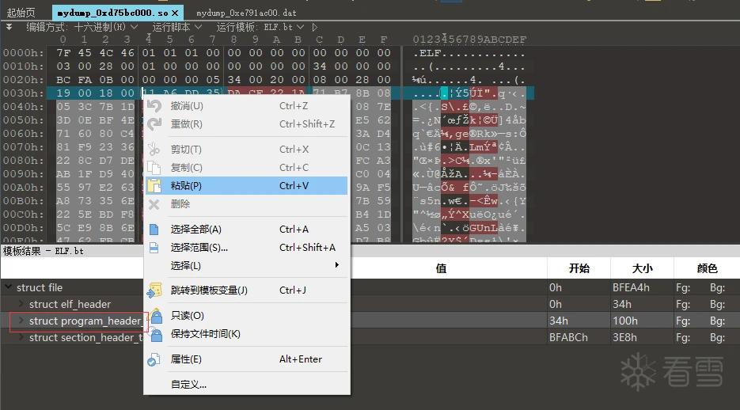This screenshot has height=410, width=740.
Task: Click the Select All document icon
Action: pos(154,230)
